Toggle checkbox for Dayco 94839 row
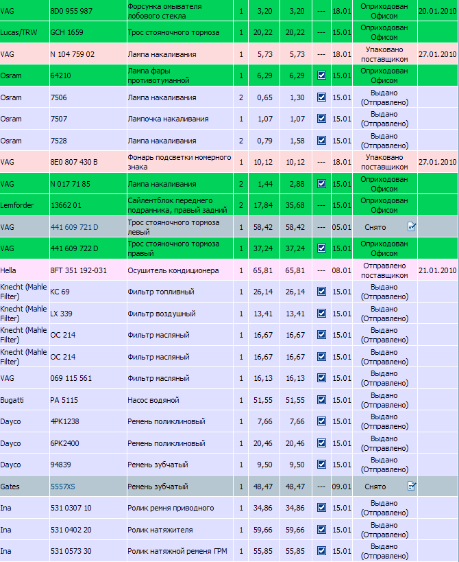The image size is (459, 562). [x=321, y=464]
